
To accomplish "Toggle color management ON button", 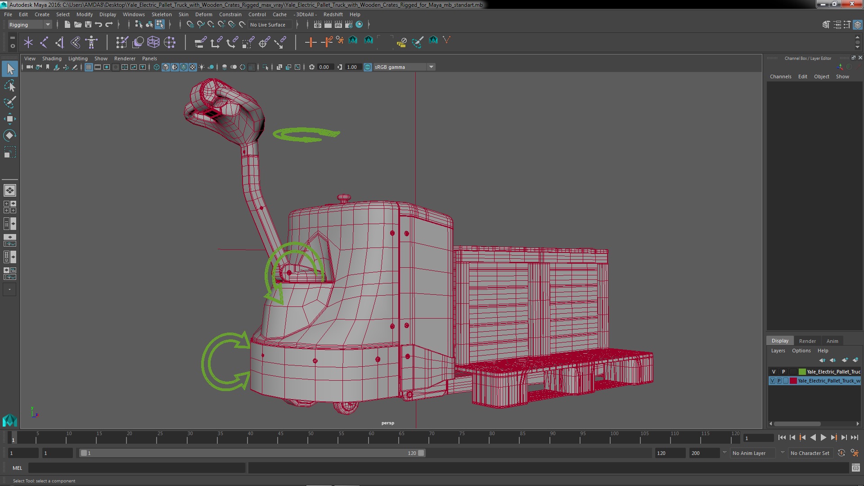I will point(368,67).
